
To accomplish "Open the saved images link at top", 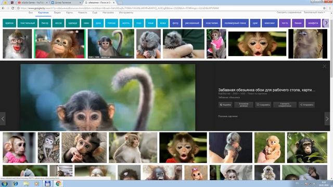I will pos(289,12).
